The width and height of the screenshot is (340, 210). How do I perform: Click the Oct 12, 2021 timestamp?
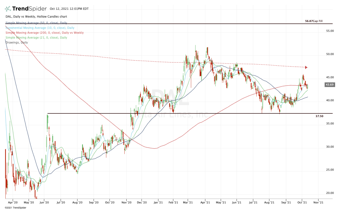tap(70, 9)
